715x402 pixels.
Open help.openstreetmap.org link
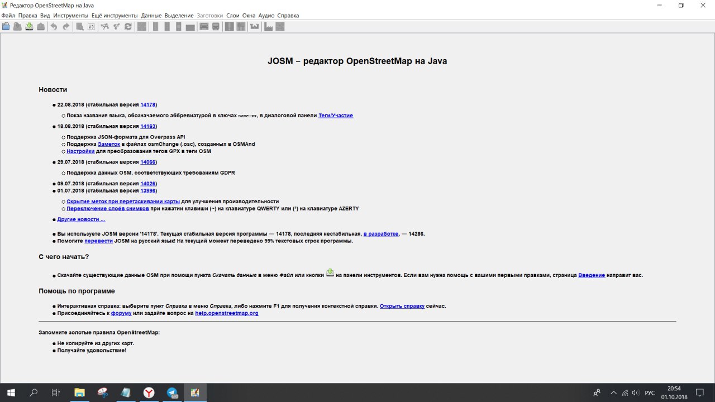pyautogui.click(x=227, y=313)
